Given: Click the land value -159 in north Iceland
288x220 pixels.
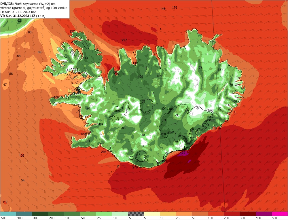Looking at the screenshot, I should coord(140,77).
